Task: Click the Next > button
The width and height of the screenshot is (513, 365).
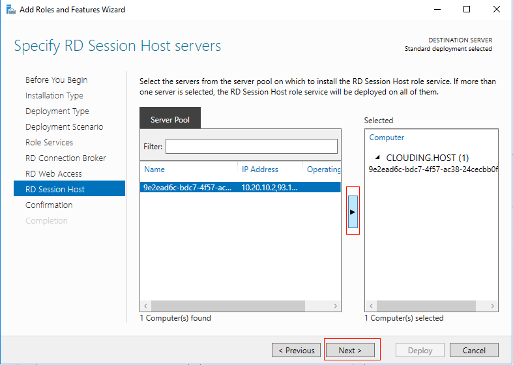Action: 350,350
